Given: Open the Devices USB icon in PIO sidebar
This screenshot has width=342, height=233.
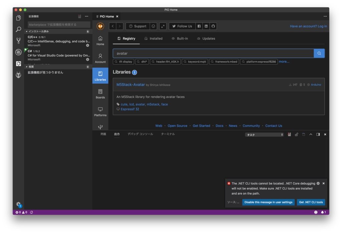Looking at the screenshot, I should click(100, 127).
